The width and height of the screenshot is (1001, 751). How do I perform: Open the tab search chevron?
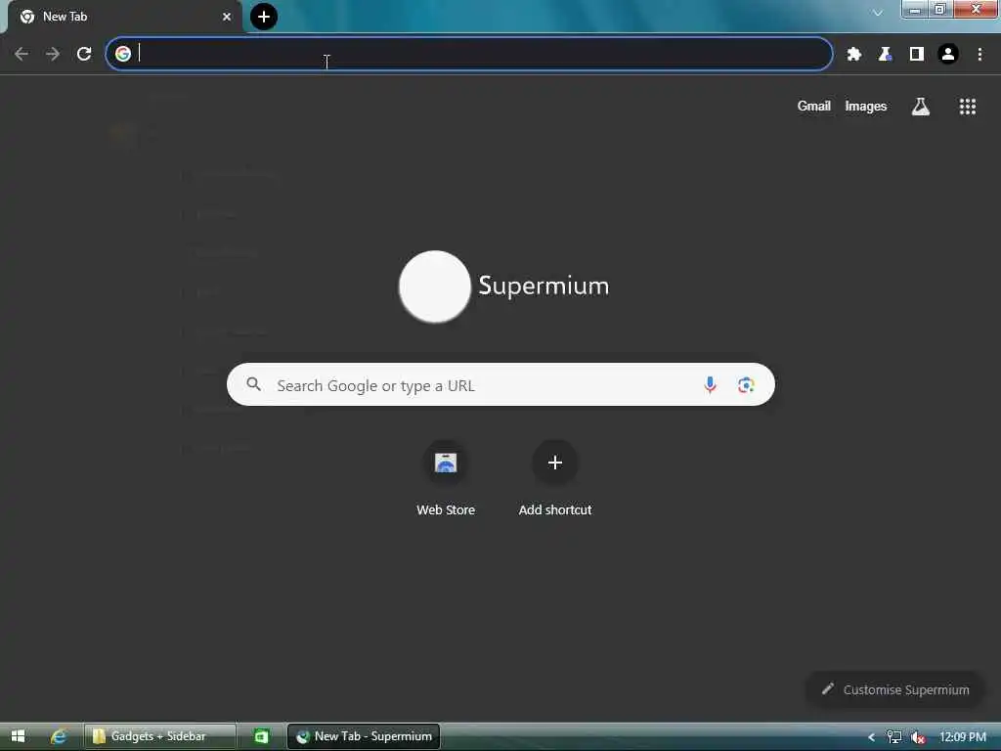pyautogui.click(x=877, y=13)
